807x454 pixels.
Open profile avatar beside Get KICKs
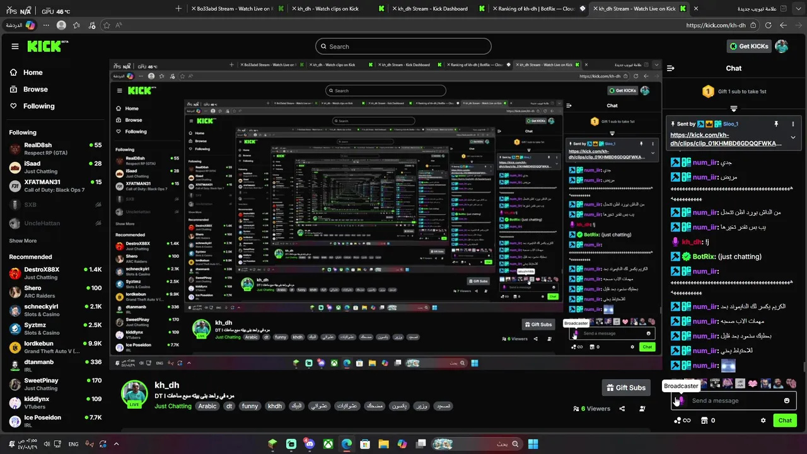tap(781, 46)
